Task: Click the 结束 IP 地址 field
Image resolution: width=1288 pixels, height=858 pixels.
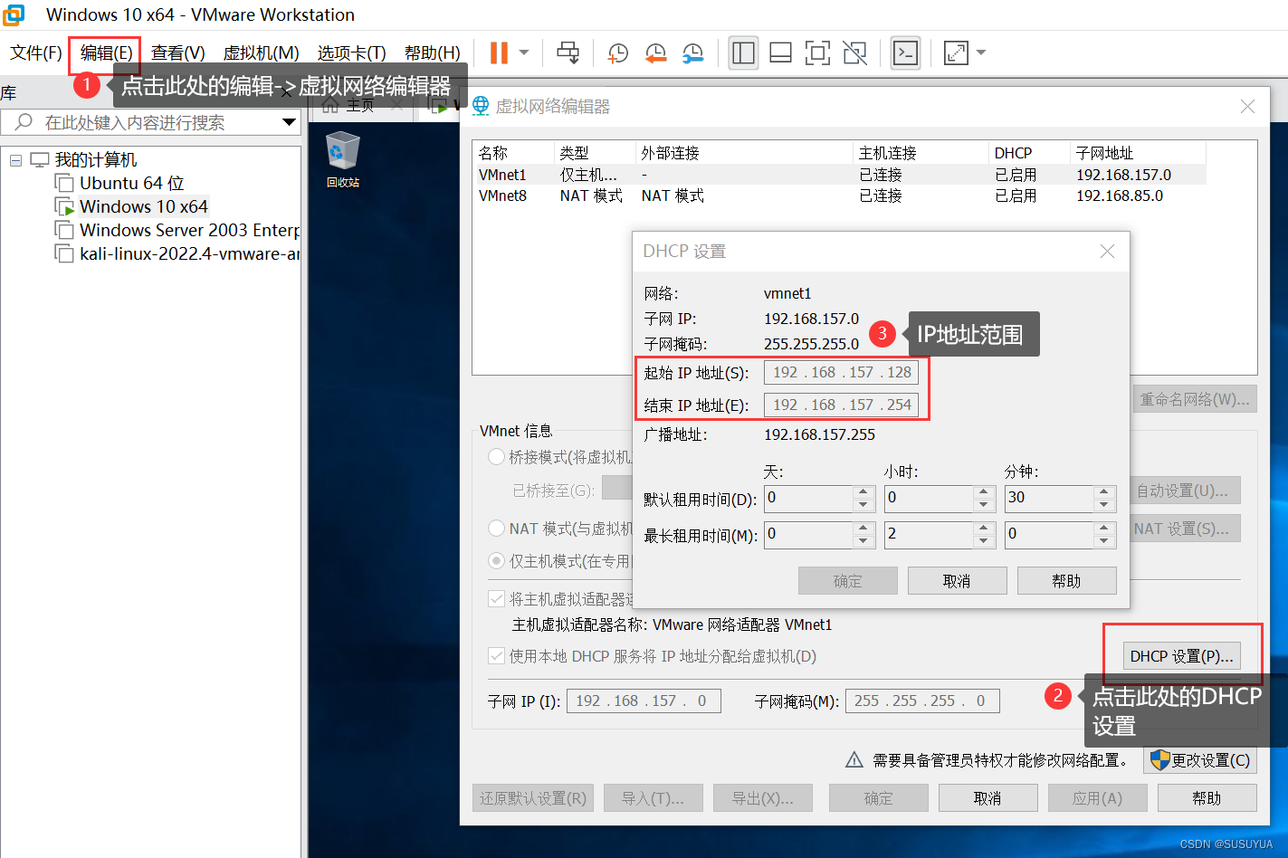Action: click(x=841, y=405)
